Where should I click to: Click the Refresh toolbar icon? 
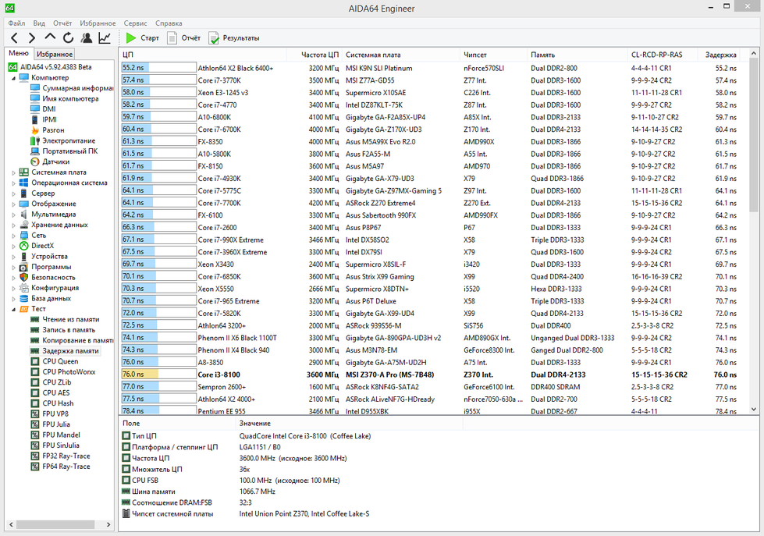[x=68, y=37]
